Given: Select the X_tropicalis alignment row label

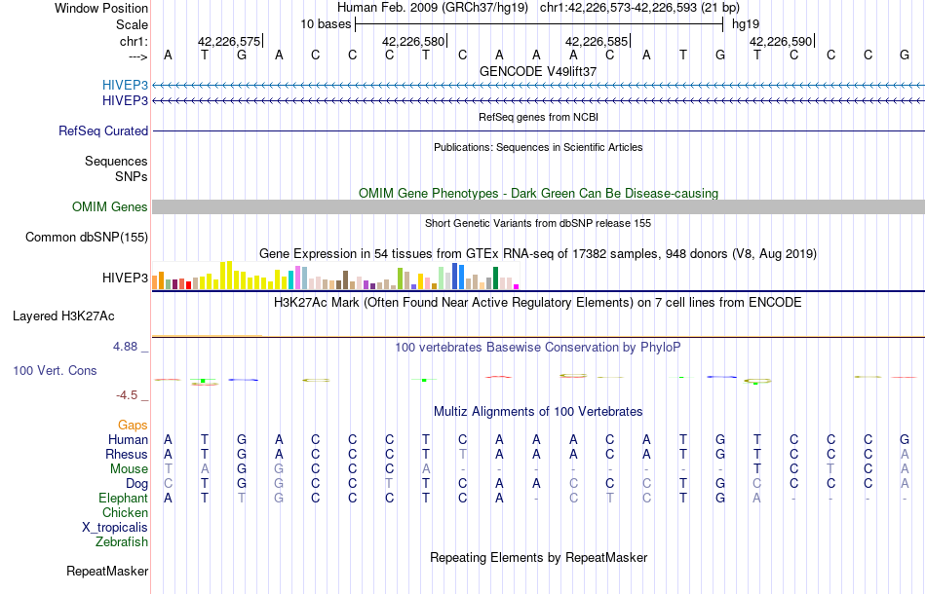Looking at the screenshot, I should (115, 528).
